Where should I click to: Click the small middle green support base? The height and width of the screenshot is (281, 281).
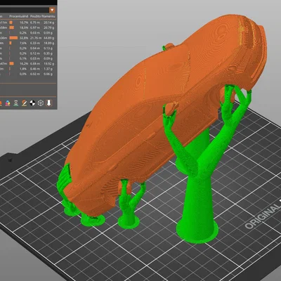(x=129, y=222)
